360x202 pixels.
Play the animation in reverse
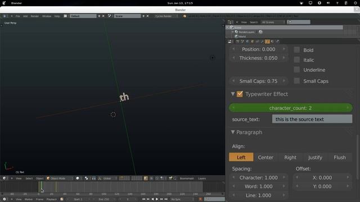(x=152, y=199)
